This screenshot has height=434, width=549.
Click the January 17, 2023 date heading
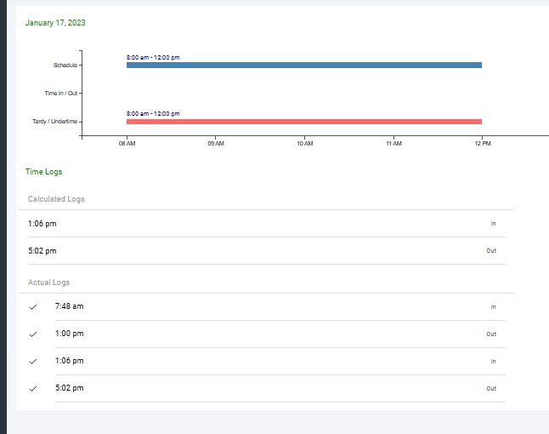coord(55,23)
